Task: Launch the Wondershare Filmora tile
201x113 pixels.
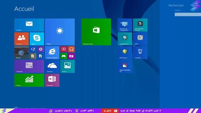Action: [140, 25]
